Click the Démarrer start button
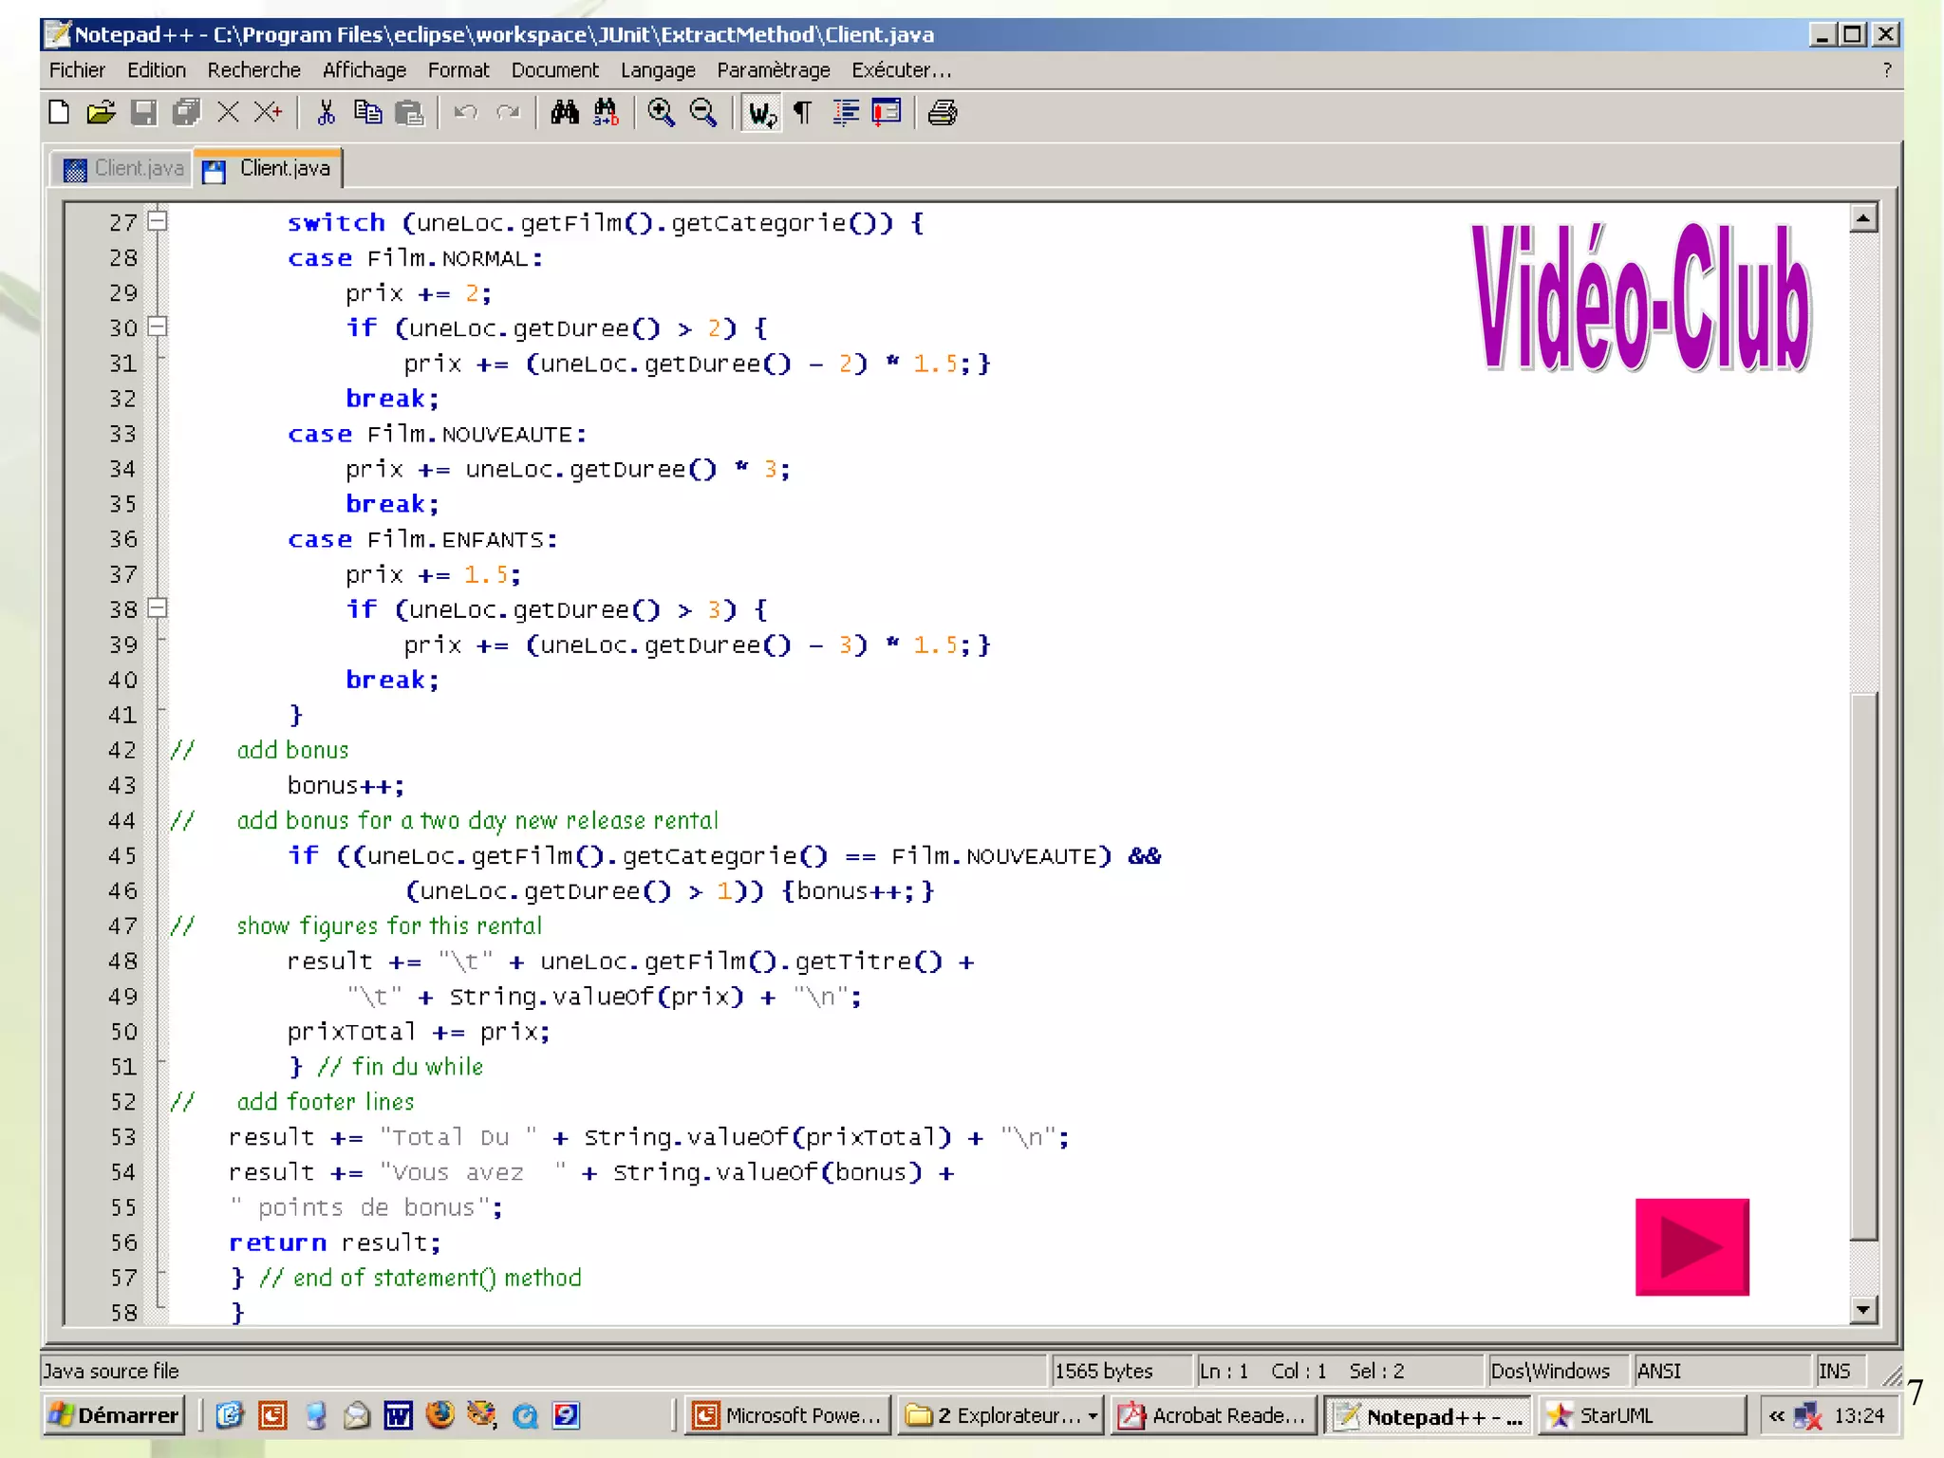Image resolution: width=1944 pixels, height=1458 pixels. click(114, 1415)
